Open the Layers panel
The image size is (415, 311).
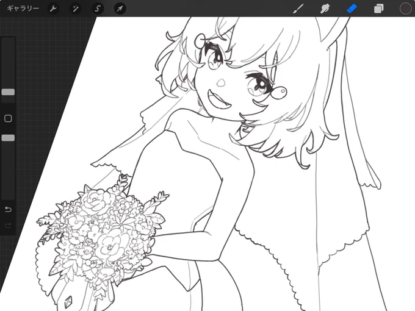[x=379, y=9]
